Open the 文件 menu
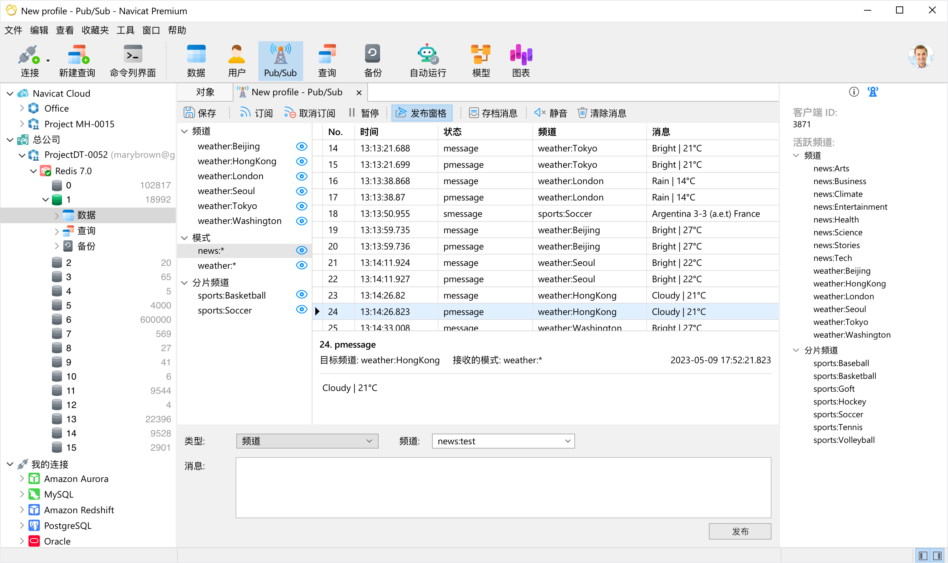The height and width of the screenshot is (563, 948). pyautogui.click(x=13, y=30)
